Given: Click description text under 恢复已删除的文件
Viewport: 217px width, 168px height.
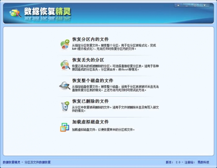Looking at the screenshot, I should click(114, 109).
